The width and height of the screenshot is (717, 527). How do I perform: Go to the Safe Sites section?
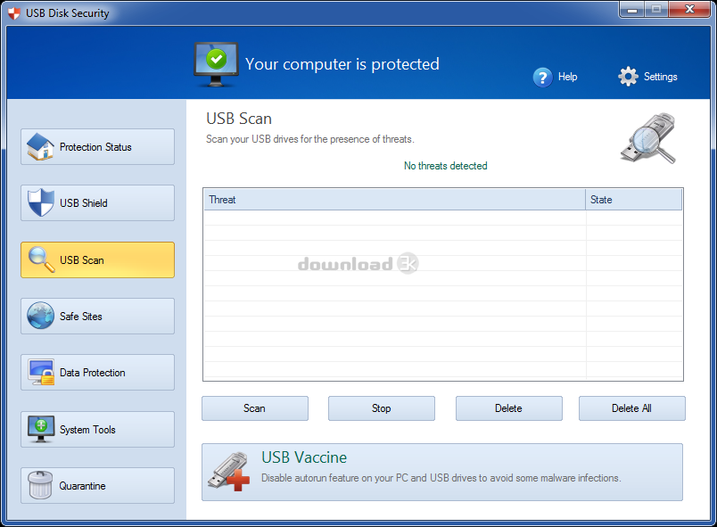tap(97, 316)
